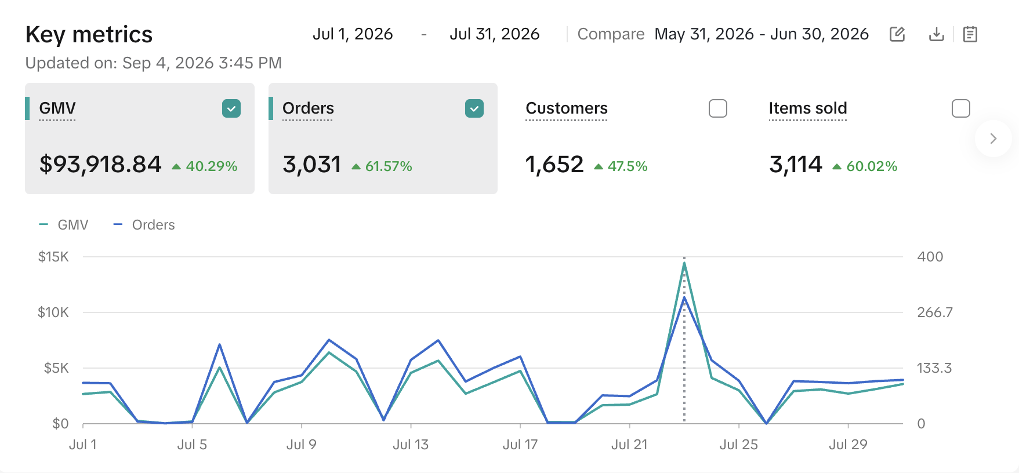Toggle the GMV series in chart legend
This screenshot has height=473, width=1019.
pos(64,225)
